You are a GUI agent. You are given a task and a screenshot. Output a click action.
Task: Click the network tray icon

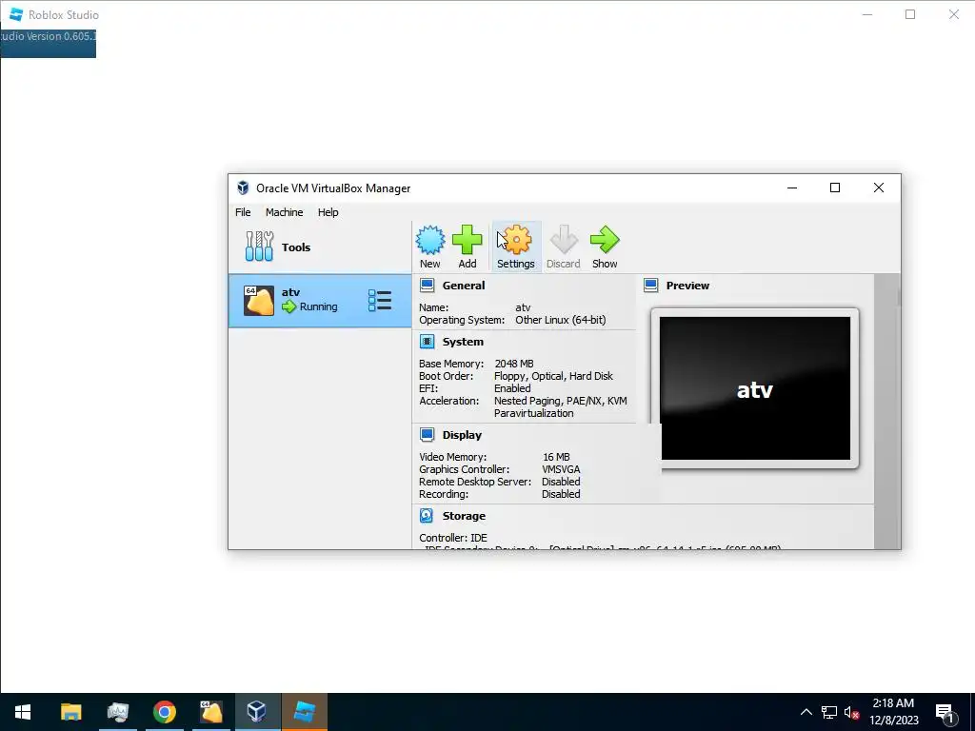pos(829,712)
